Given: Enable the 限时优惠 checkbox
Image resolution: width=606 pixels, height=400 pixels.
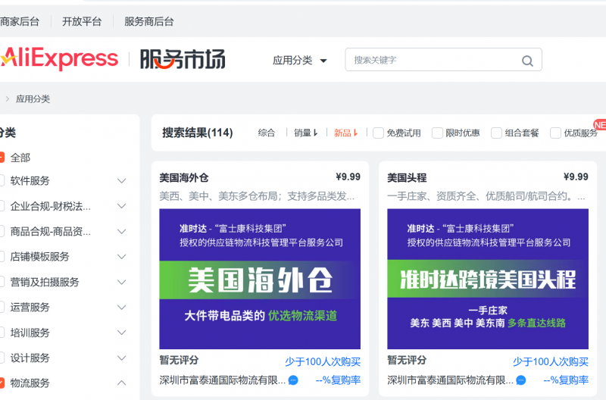Looking at the screenshot, I should tap(437, 133).
